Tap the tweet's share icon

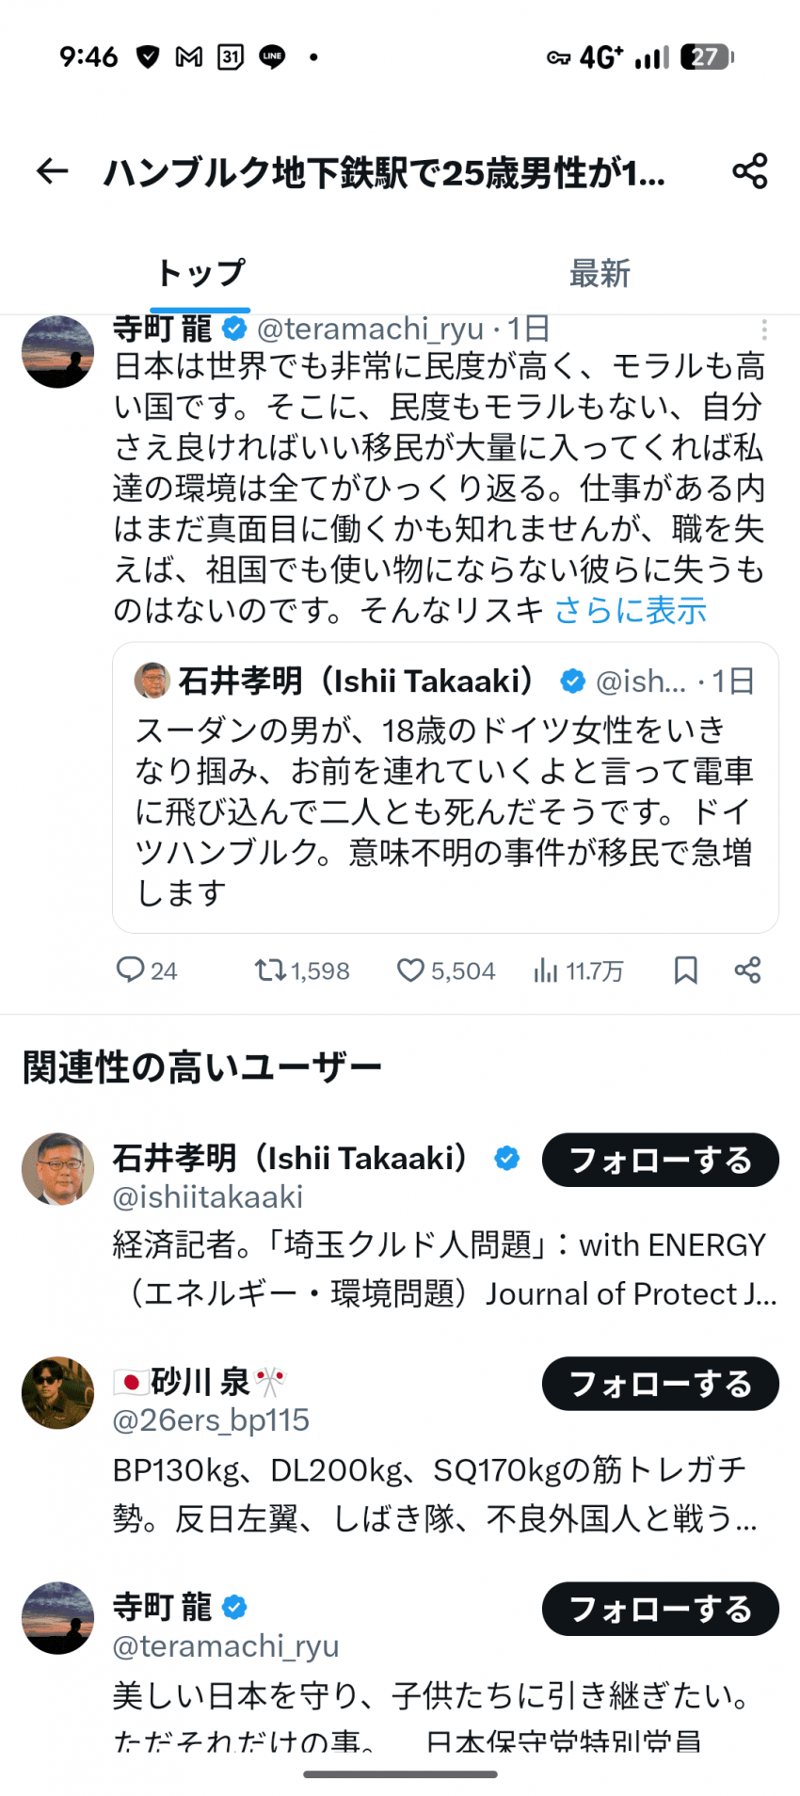(747, 970)
